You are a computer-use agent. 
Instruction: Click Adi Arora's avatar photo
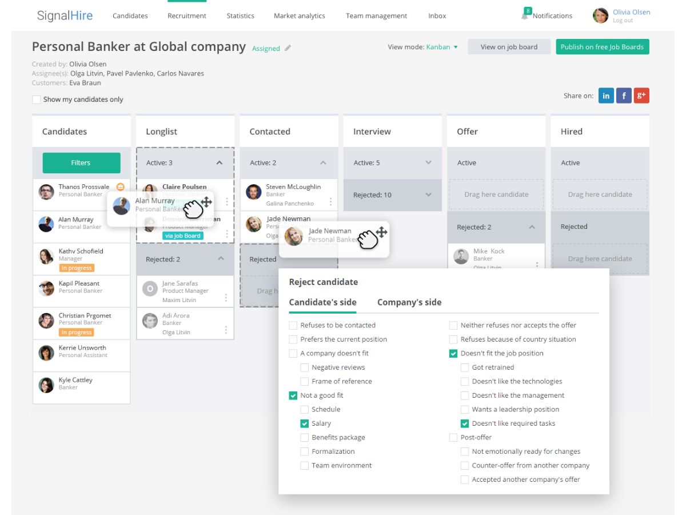click(x=150, y=320)
